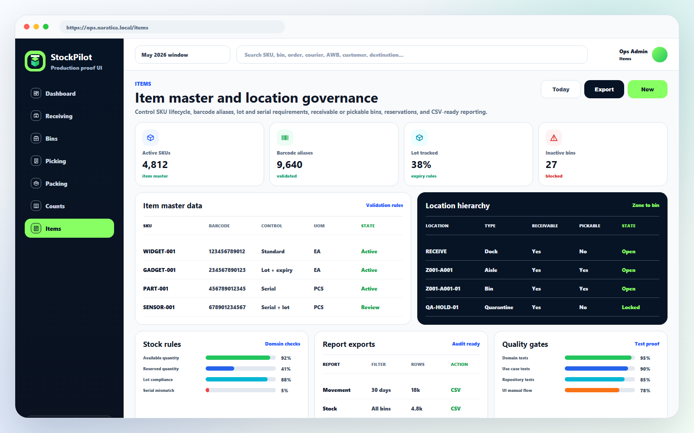
Task: Click the Packing sidebar icon
Action: [36, 183]
